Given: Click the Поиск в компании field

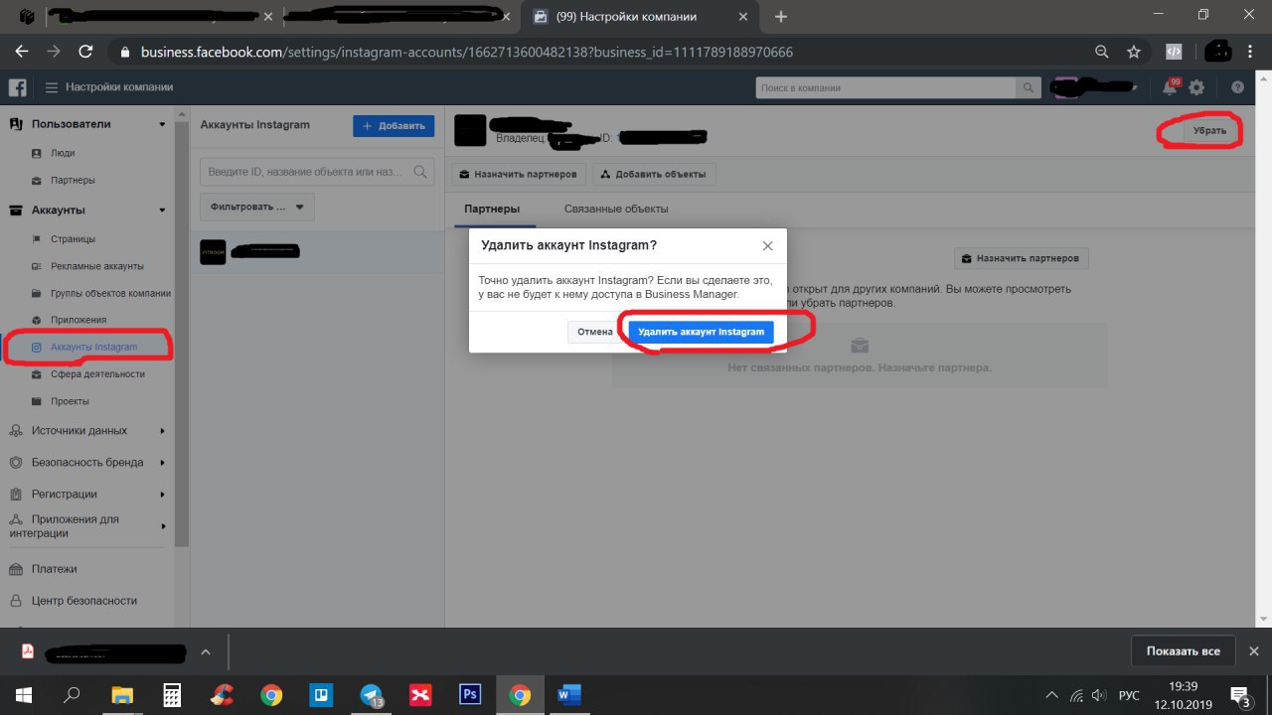Looking at the screenshot, I should [885, 87].
